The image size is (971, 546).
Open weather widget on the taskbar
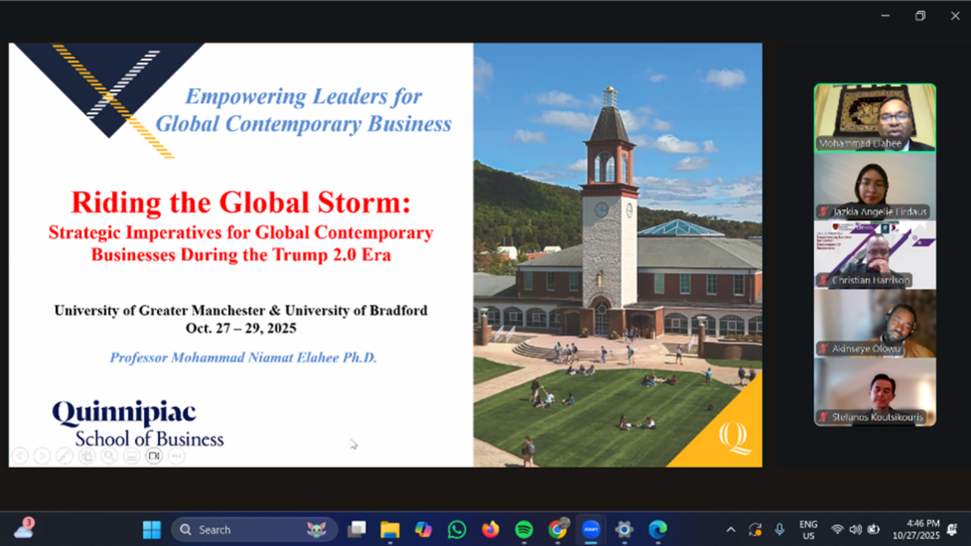[24, 528]
